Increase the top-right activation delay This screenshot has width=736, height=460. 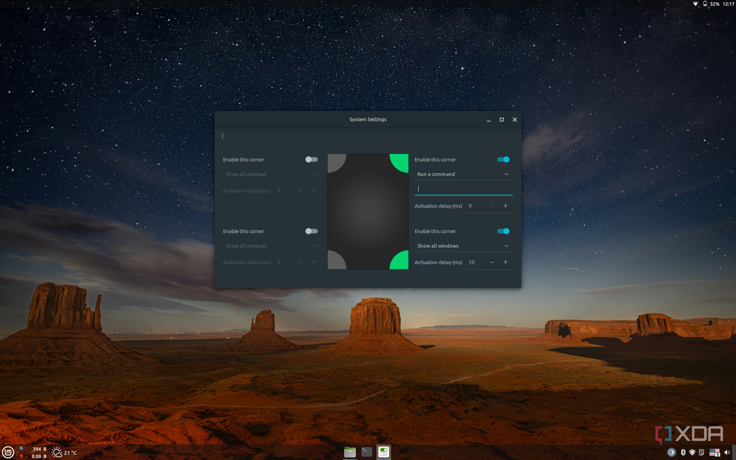click(x=505, y=206)
